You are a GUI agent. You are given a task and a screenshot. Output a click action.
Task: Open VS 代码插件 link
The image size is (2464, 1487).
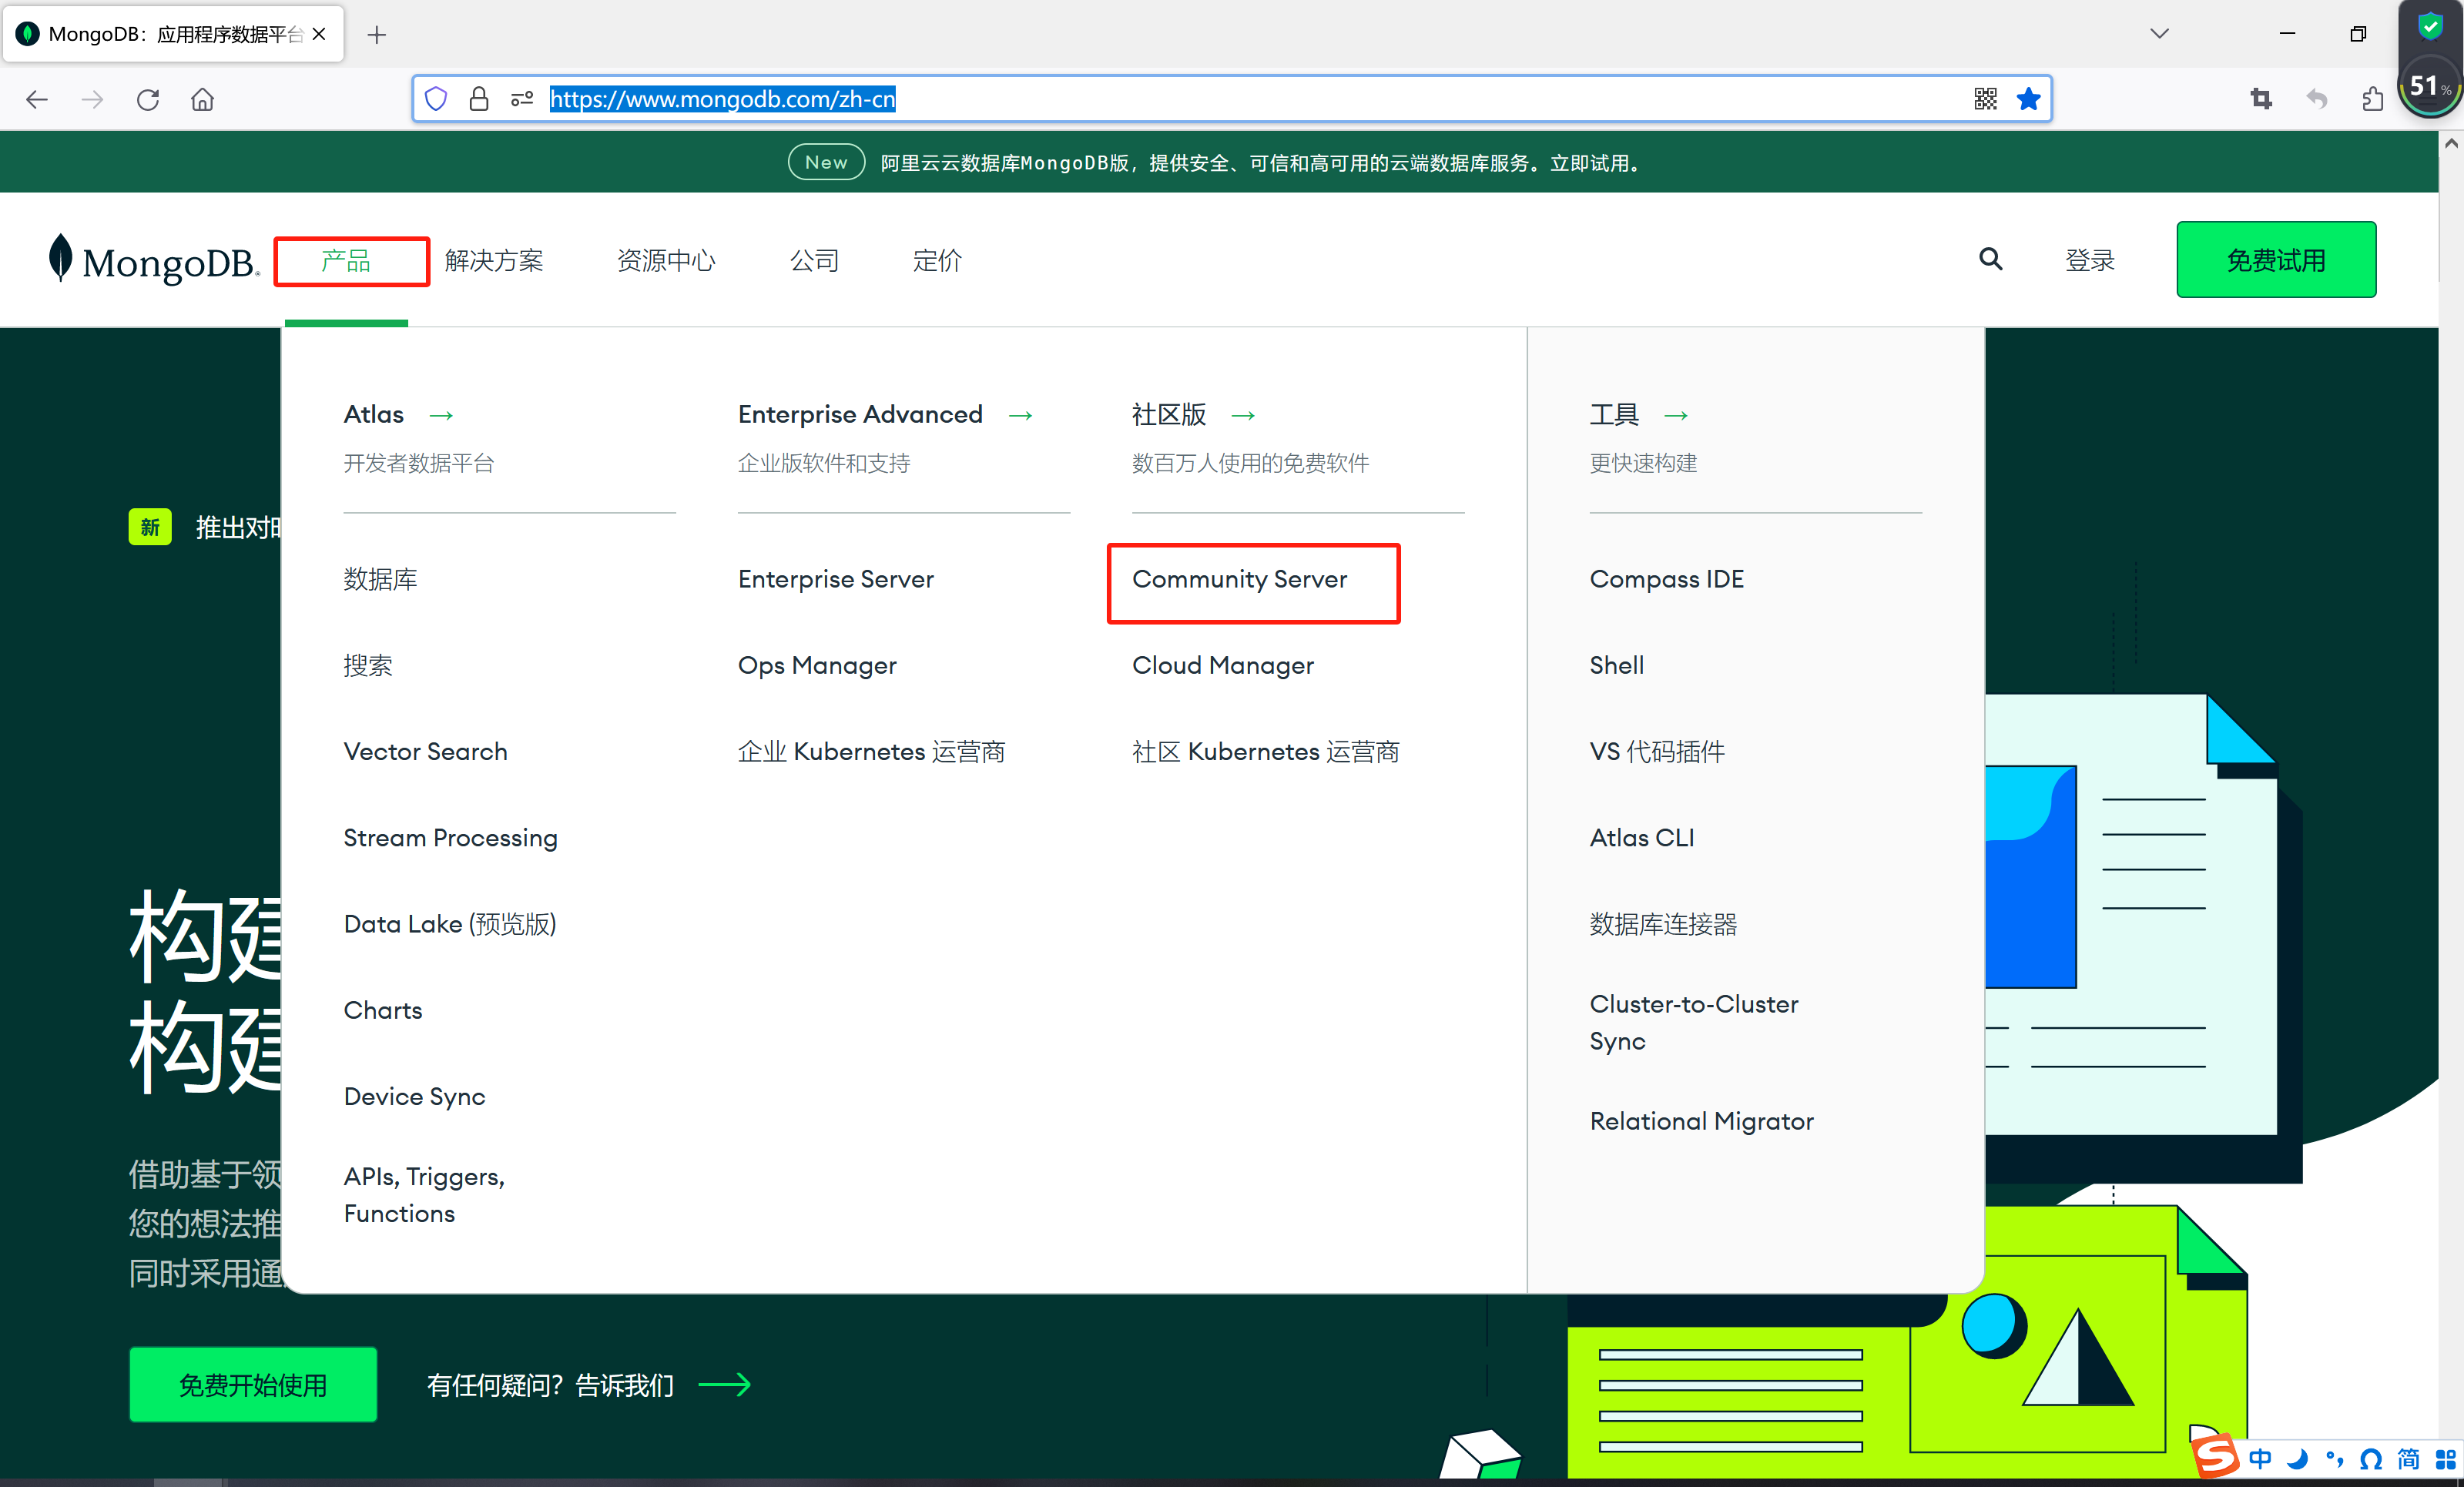tap(1657, 751)
